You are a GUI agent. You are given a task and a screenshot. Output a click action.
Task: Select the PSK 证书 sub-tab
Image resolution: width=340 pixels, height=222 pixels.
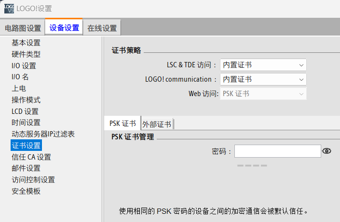pos(122,123)
